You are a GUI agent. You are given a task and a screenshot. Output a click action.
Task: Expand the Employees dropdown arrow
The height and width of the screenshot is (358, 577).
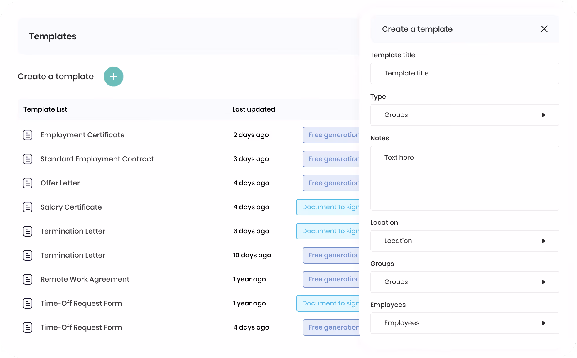point(544,323)
